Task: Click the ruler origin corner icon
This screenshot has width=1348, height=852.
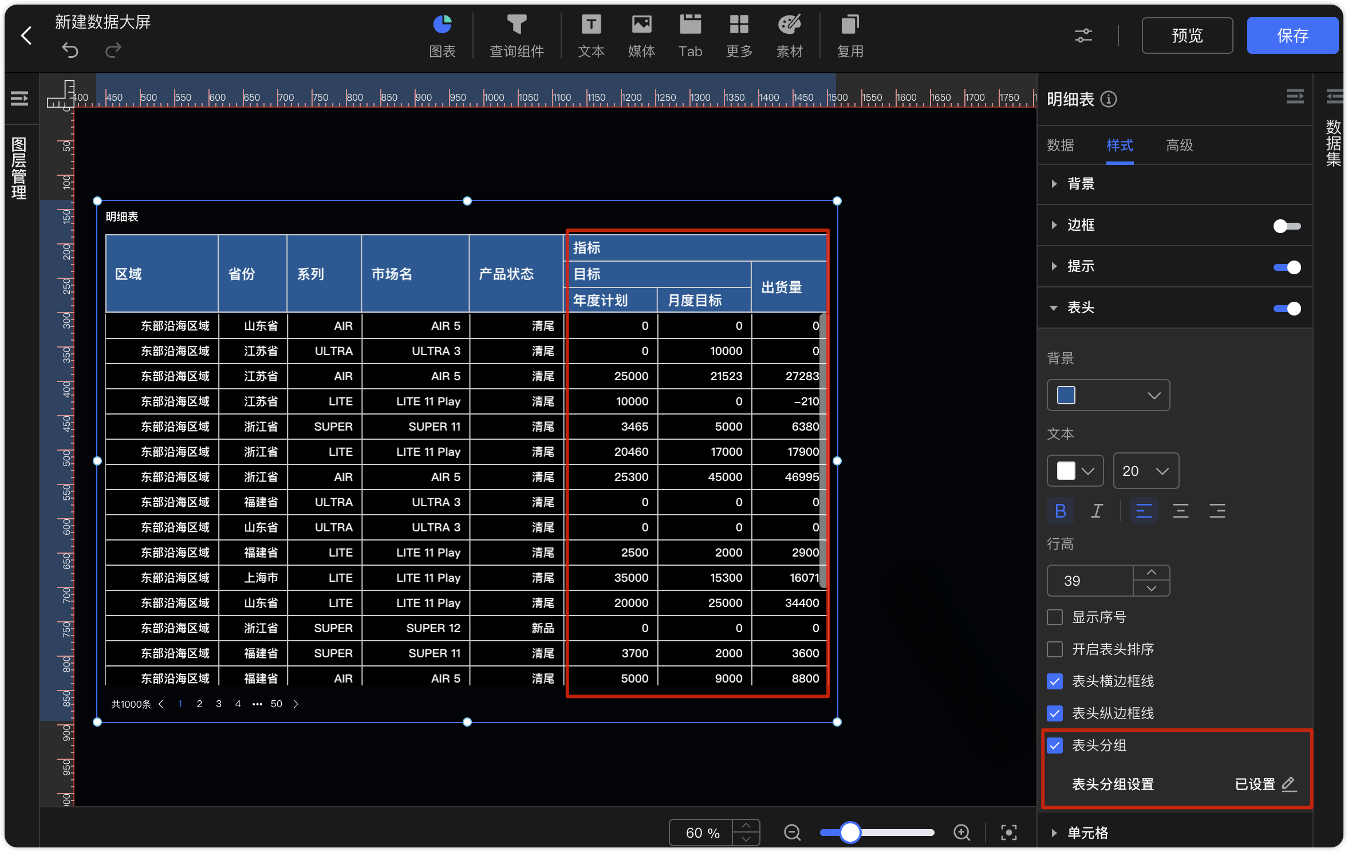Action: point(60,93)
